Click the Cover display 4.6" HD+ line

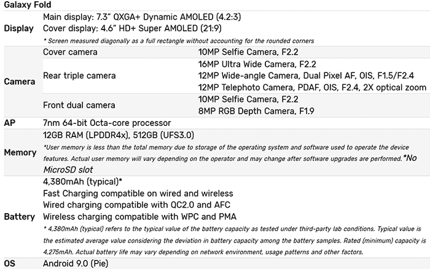point(132,28)
